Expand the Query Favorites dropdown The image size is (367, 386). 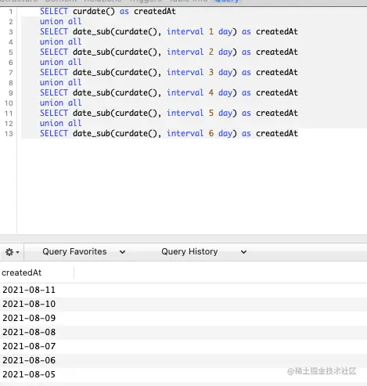(x=84, y=252)
